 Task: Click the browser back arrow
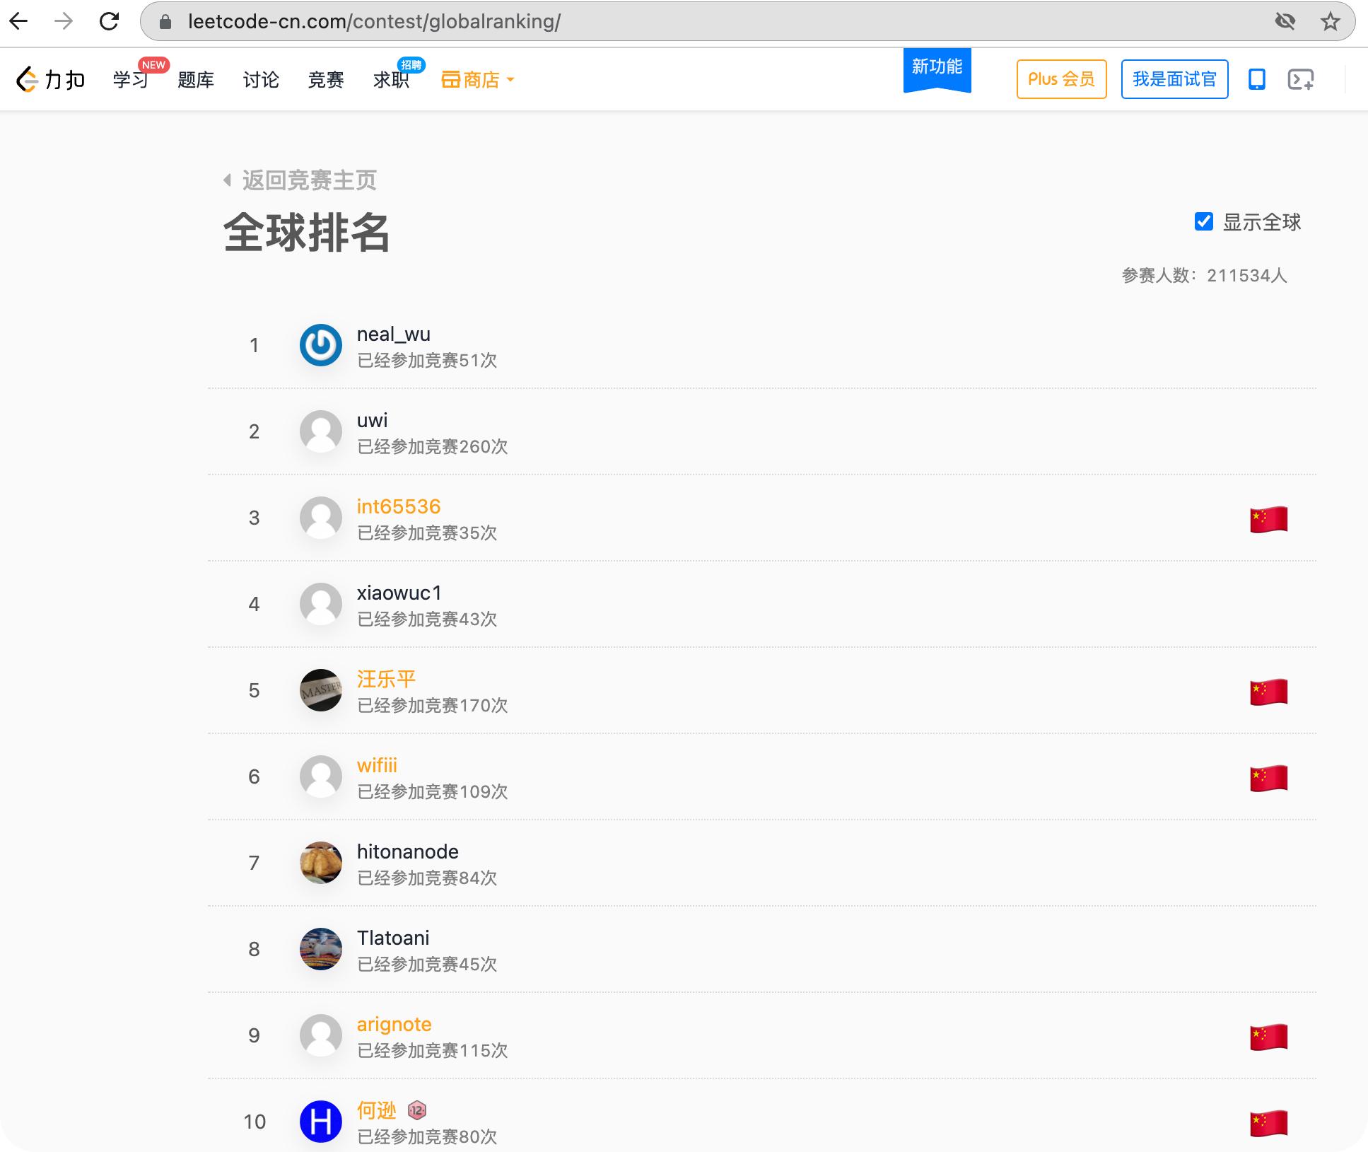click(19, 21)
